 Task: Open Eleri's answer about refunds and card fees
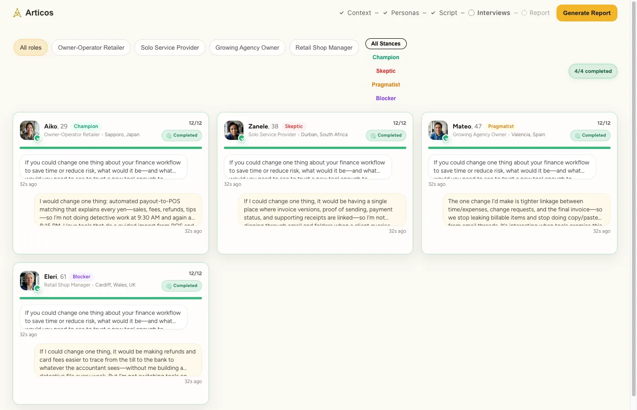tap(118, 360)
